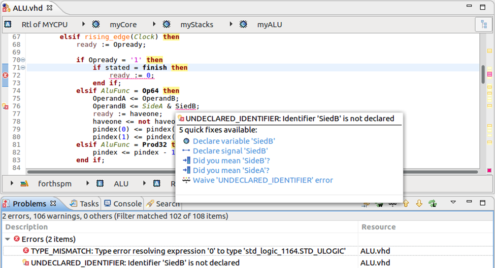495x268 pixels.
Task: Click the editor's vertical scrollbar thumb
Action: coord(483,74)
